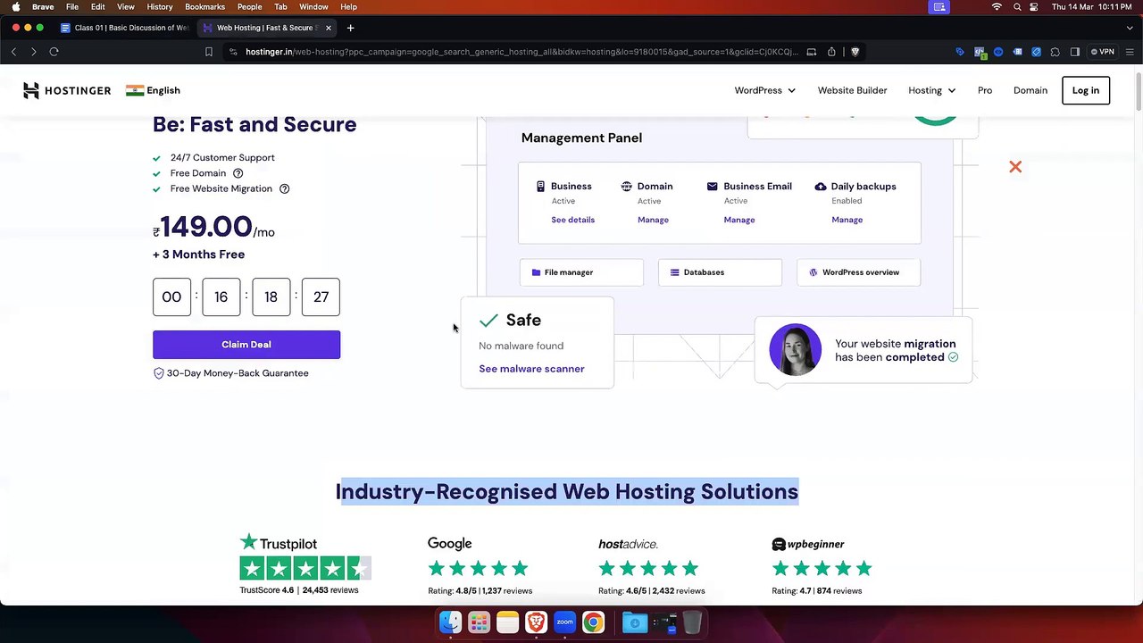The image size is (1143, 643).
Task: Click the Log in button
Action: point(1086,90)
